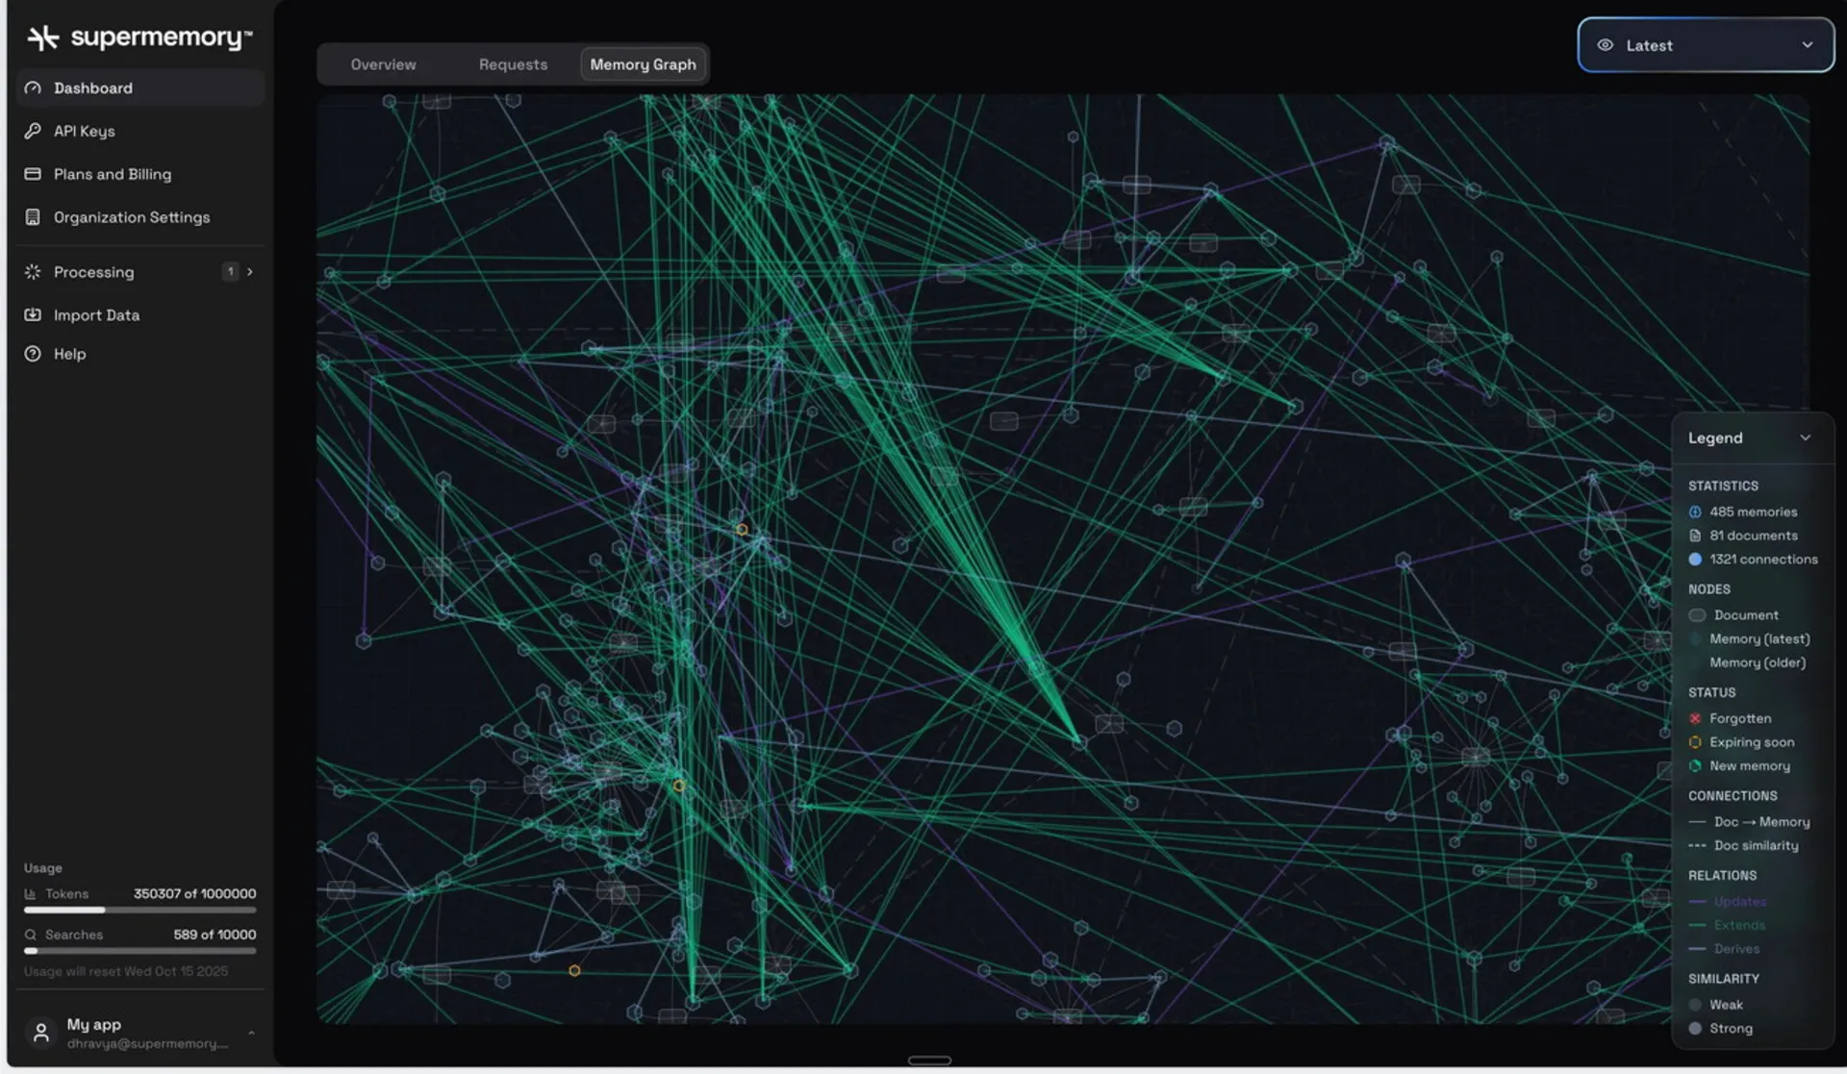Screen dimensions: 1847x1074
Task: Toggle the eye icon beside Latest
Action: 1605,45
